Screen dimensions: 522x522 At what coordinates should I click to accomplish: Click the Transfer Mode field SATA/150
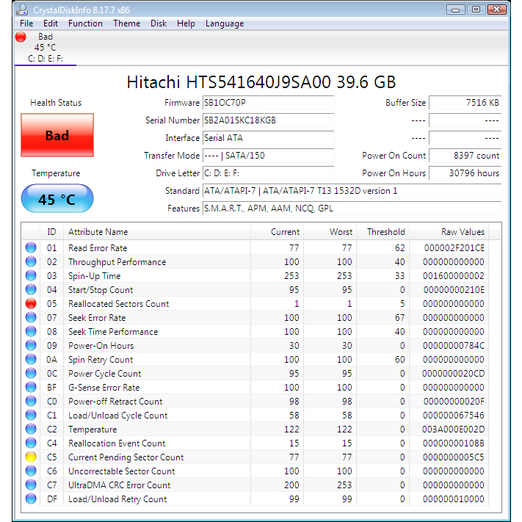click(x=268, y=156)
